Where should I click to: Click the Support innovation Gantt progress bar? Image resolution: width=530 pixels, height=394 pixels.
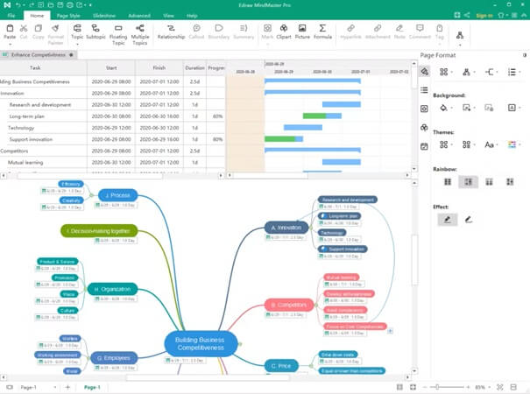tap(284, 139)
